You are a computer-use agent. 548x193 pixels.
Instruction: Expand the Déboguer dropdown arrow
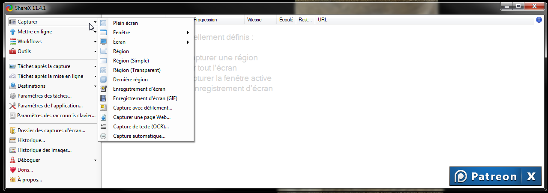tap(95, 160)
